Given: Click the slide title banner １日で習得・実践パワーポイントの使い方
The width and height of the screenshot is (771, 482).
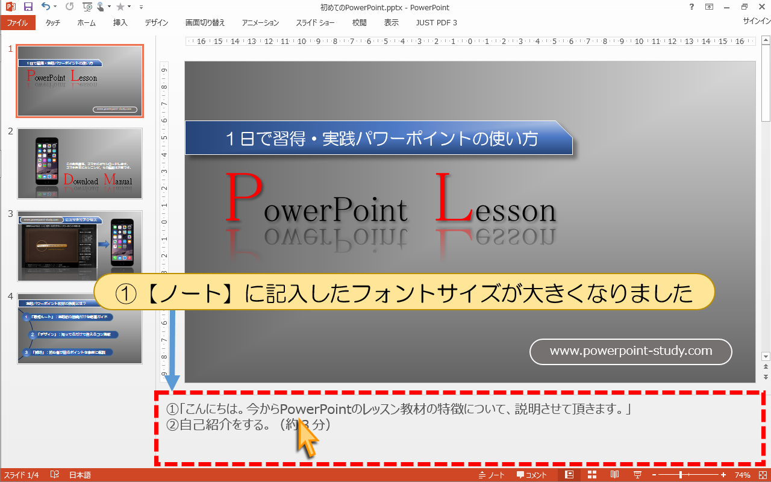Looking at the screenshot, I should tap(379, 138).
